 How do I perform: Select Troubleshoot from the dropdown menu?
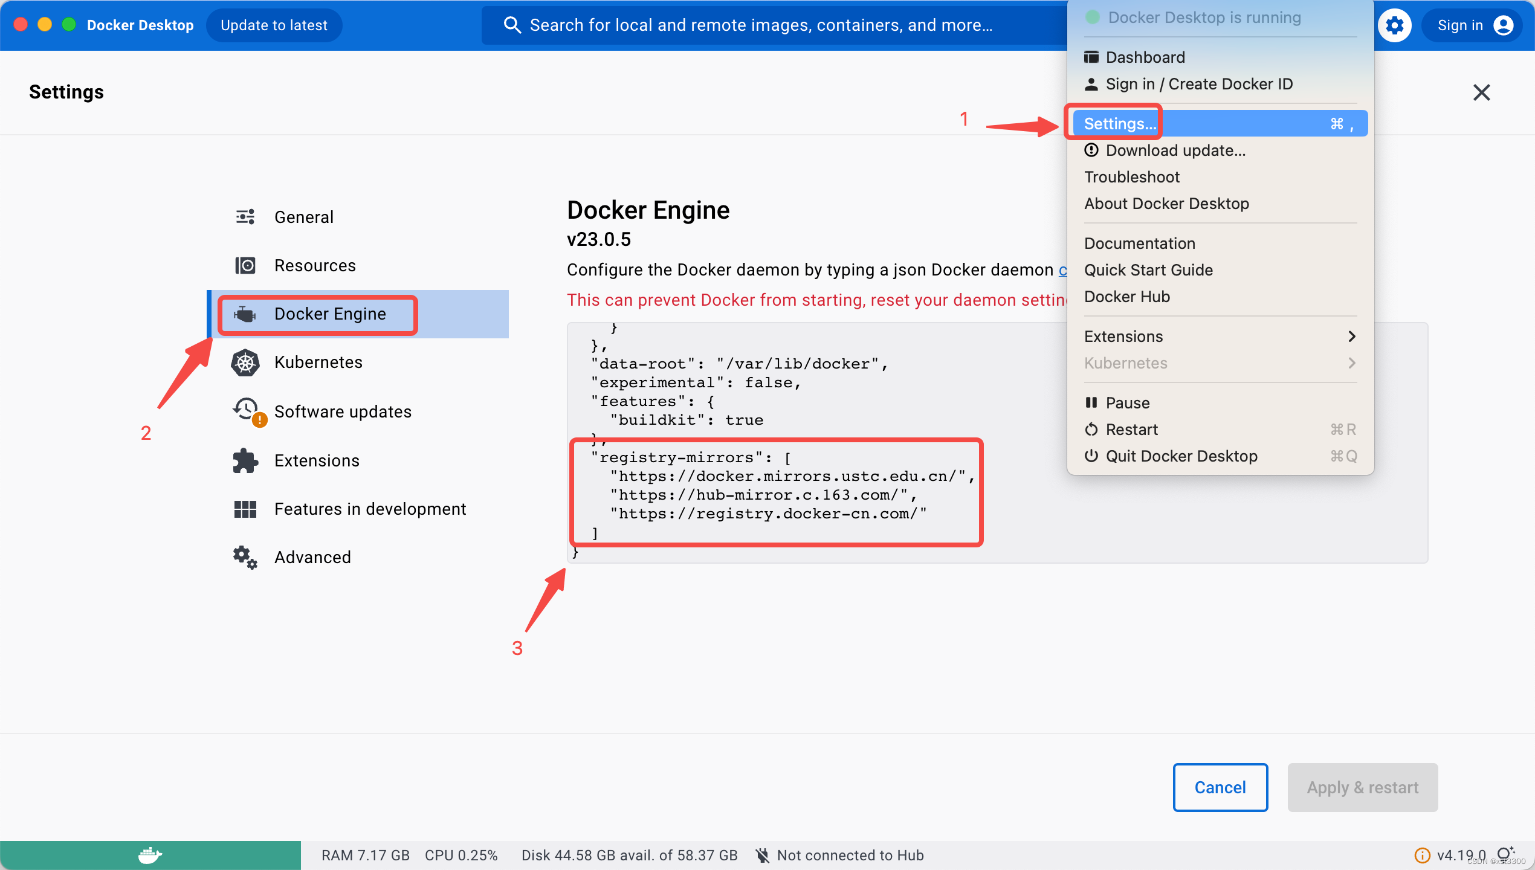pos(1133,176)
